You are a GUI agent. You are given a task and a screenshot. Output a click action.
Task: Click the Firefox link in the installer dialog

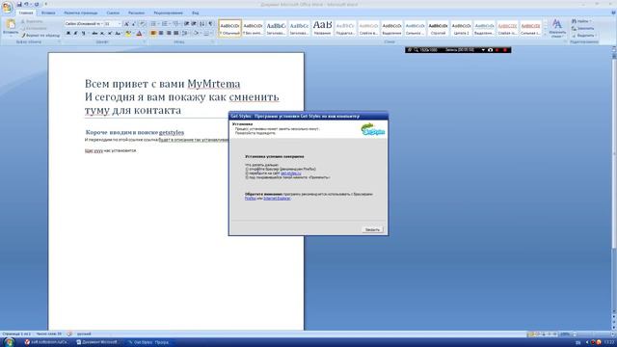tap(251, 199)
